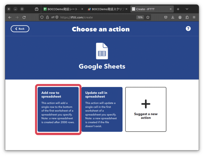Click the Back button on IFTTT page
Viewport: 204px width, 156px height.
20,29
